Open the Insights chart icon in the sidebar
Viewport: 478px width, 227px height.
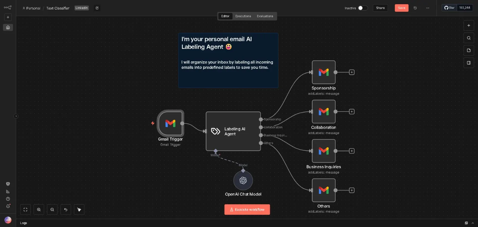(8, 191)
